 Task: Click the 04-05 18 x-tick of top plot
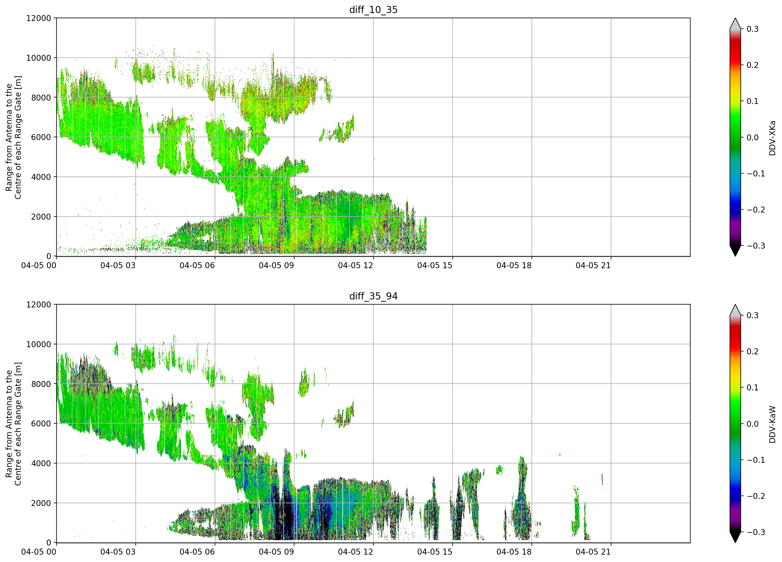pyautogui.click(x=514, y=265)
